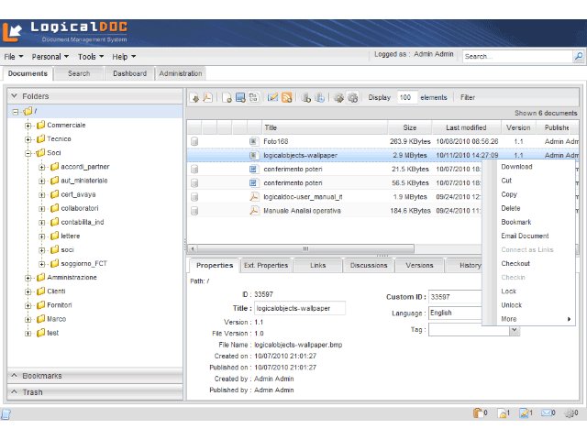This screenshot has width=587, height=440.
Task: Click the checked-out documents pencil status icon
Action: pyautogui.click(x=524, y=412)
